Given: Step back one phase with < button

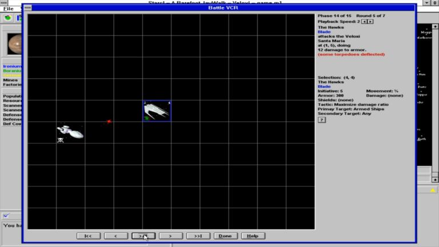Looking at the screenshot, I should pos(116,236).
